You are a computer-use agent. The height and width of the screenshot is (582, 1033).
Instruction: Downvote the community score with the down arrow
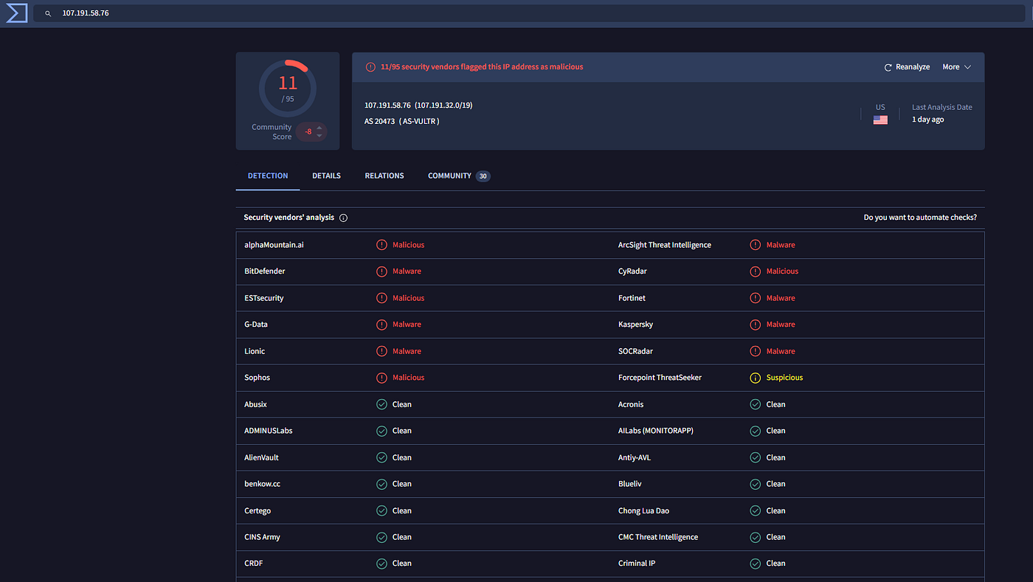click(x=319, y=136)
